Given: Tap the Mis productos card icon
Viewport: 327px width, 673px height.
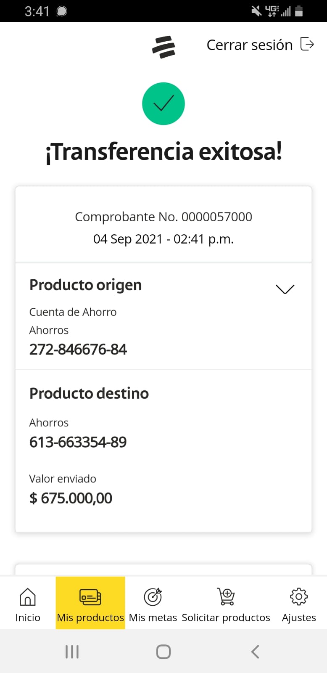Looking at the screenshot, I should 90,596.
